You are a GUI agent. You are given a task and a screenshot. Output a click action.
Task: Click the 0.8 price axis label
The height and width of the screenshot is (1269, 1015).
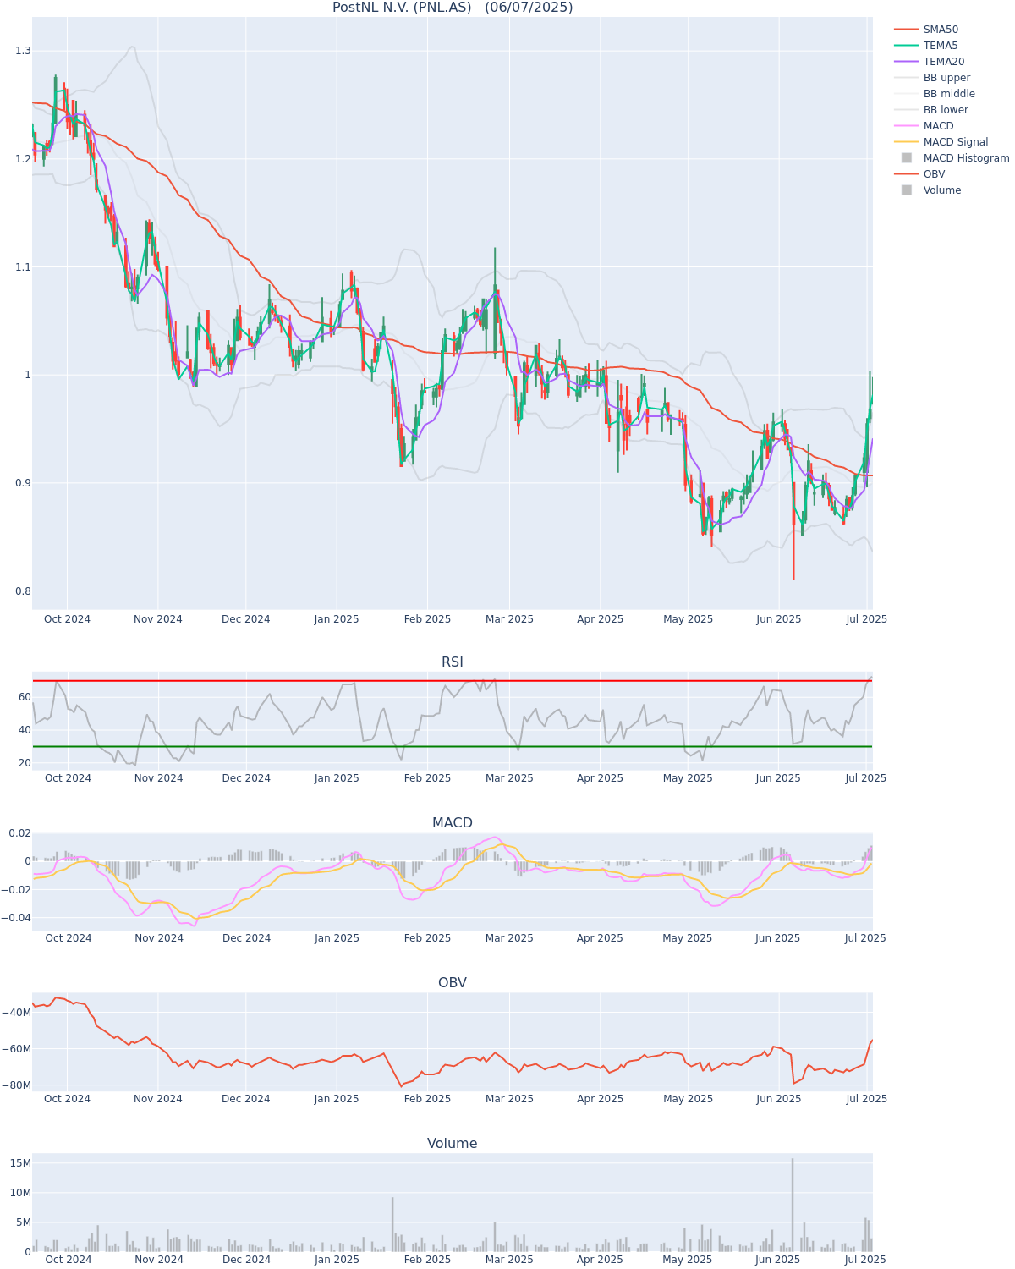pos(23,591)
